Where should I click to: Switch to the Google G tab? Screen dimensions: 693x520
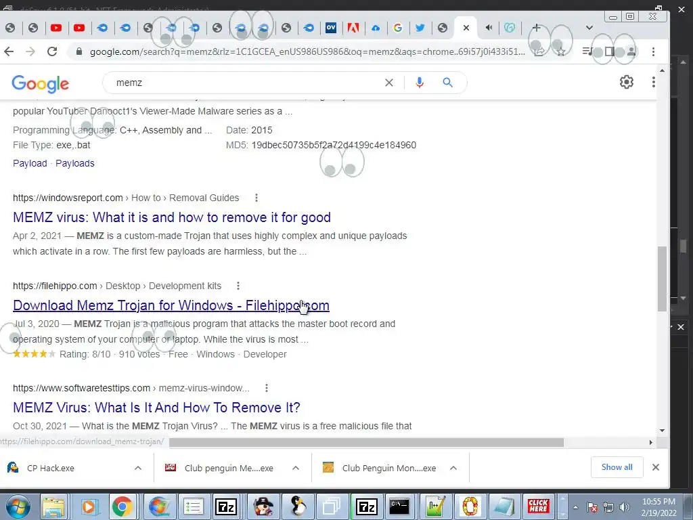point(398,28)
